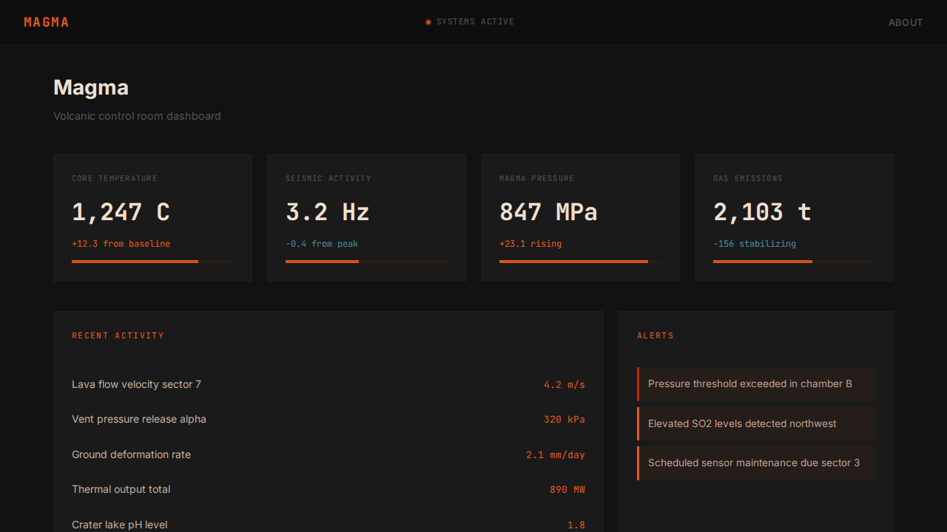Viewport: 947px width, 532px height.
Task: Click the Core Temperature progress bar
Action: [x=152, y=262]
